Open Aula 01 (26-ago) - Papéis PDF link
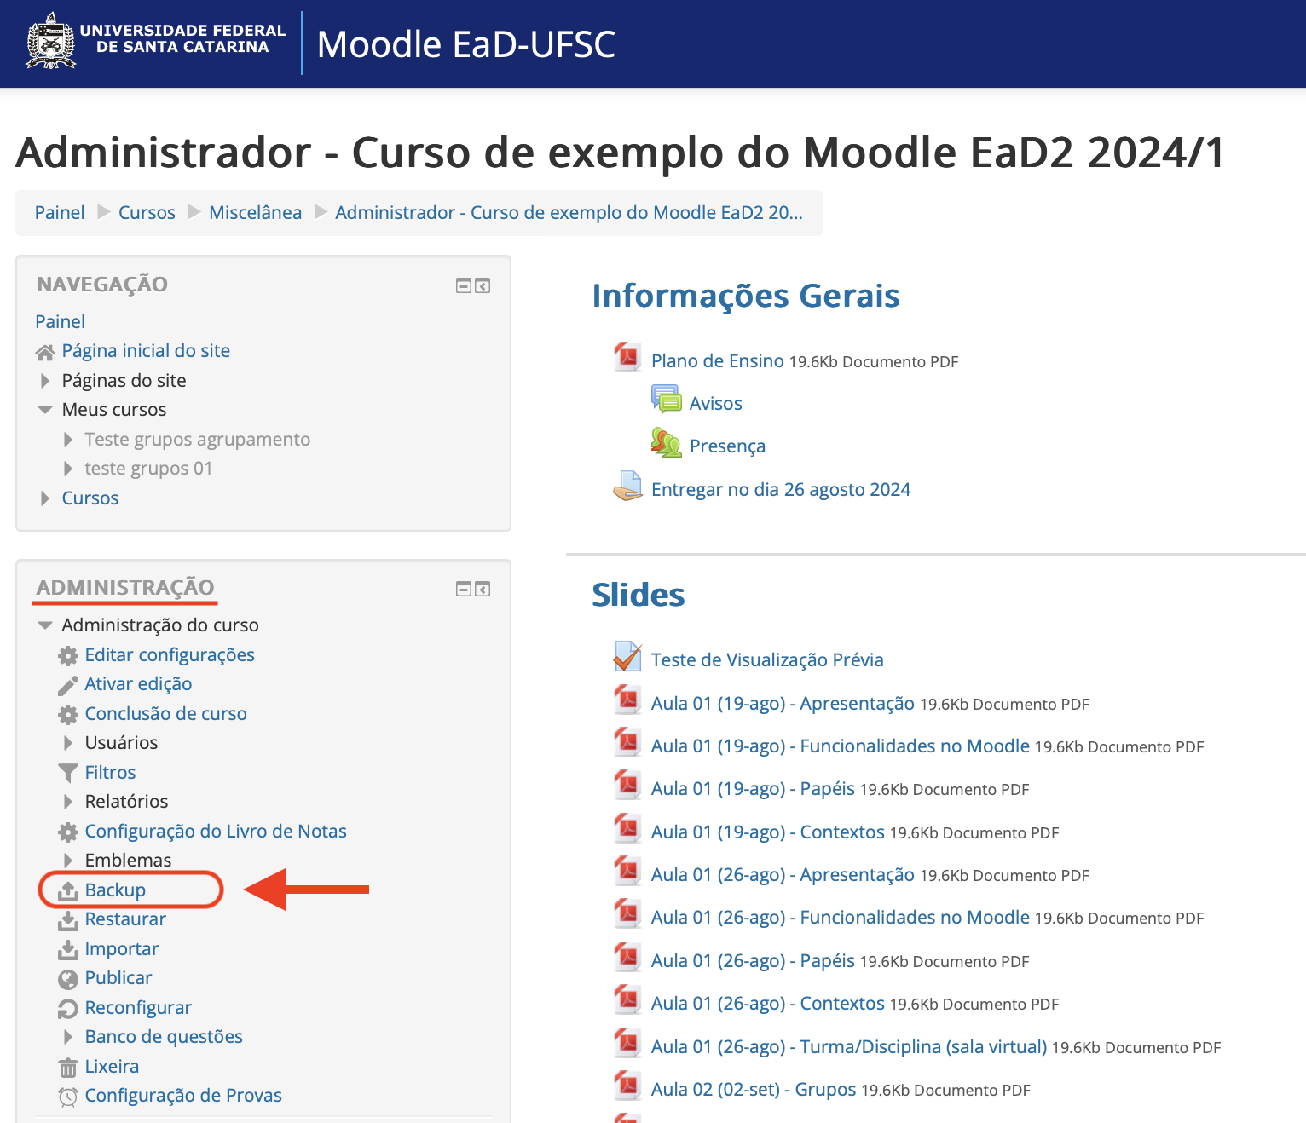This screenshot has height=1123, width=1306. tap(753, 961)
